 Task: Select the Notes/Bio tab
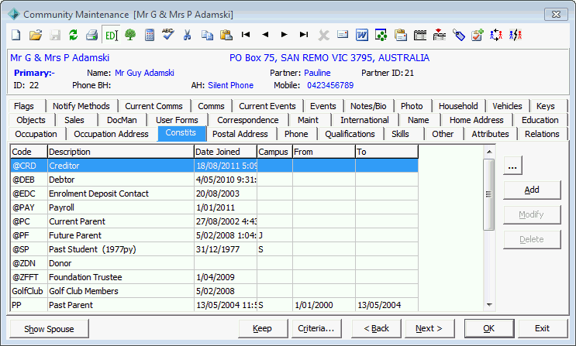tap(368, 106)
